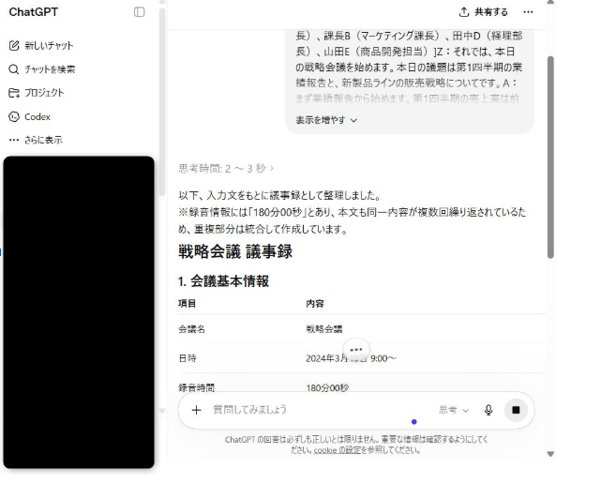This screenshot has height=499, width=601.
Task: Click the plus attach icon in composer
Action: pos(196,410)
